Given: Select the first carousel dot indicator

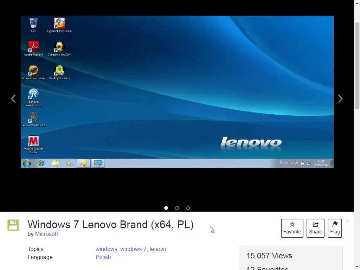Looking at the screenshot, I should tap(166, 208).
